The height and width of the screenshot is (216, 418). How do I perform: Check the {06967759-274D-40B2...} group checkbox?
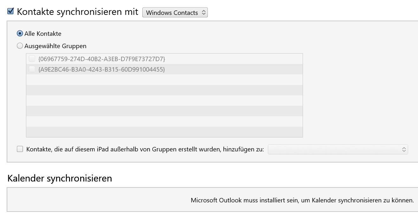32,59
